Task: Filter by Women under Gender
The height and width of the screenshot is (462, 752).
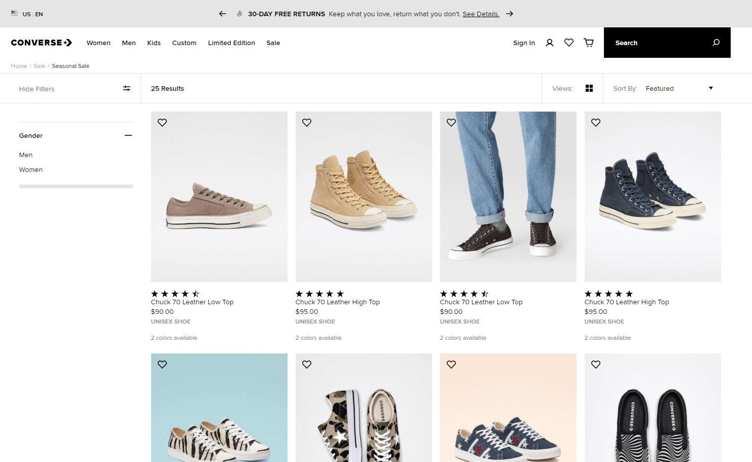Action: [x=31, y=169]
